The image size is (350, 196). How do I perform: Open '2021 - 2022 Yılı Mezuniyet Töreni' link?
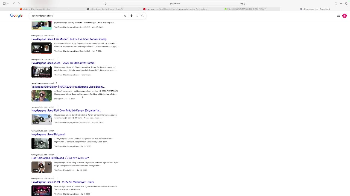click(63, 182)
